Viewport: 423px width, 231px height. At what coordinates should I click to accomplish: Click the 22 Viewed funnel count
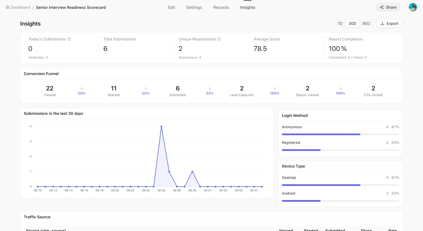coord(50,88)
